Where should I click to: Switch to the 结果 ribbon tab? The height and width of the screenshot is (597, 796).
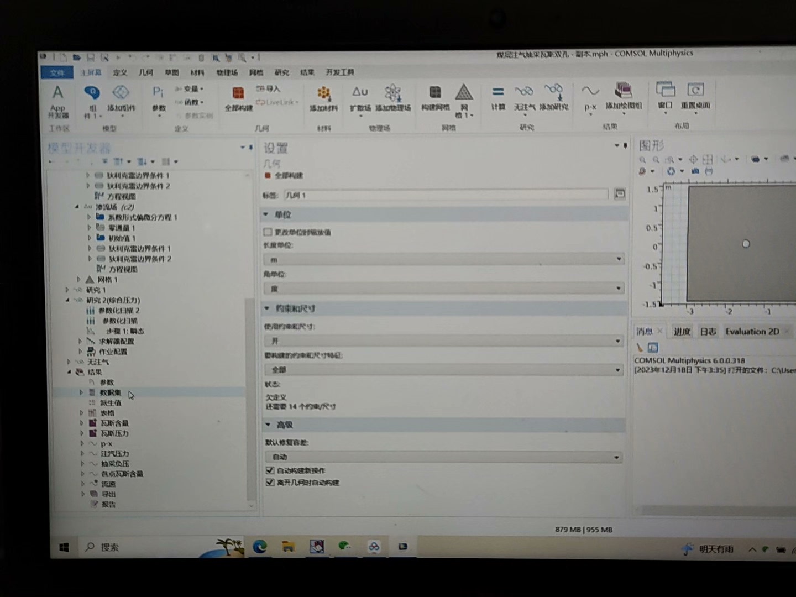coord(307,72)
